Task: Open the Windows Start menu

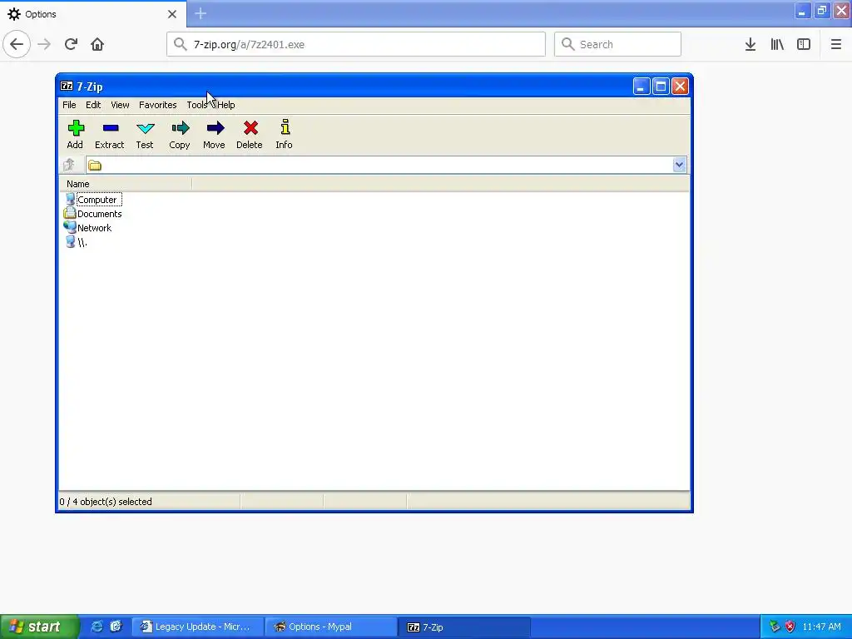Action: (40, 627)
